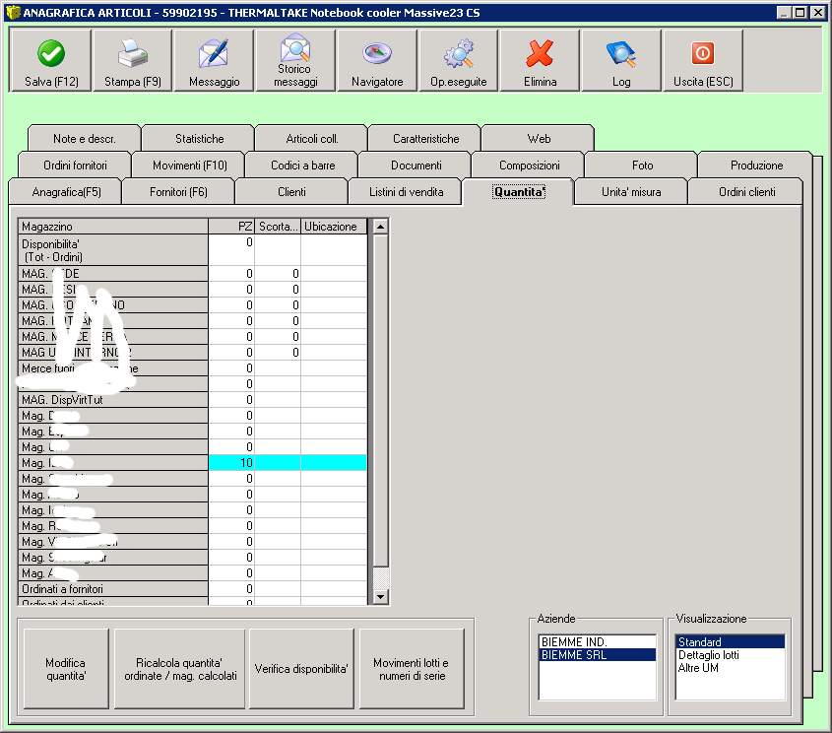Open the Storico messaggi icon
832x733 pixels.
coord(295,47)
